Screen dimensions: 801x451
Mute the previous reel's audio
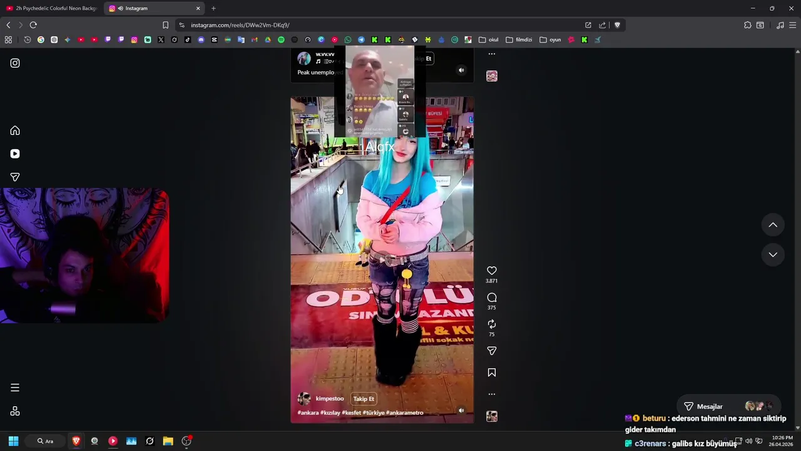click(461, 70)
